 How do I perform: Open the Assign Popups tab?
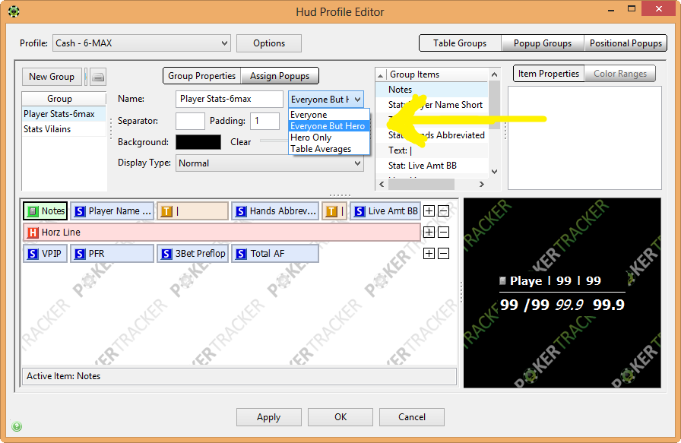[279, 75]
